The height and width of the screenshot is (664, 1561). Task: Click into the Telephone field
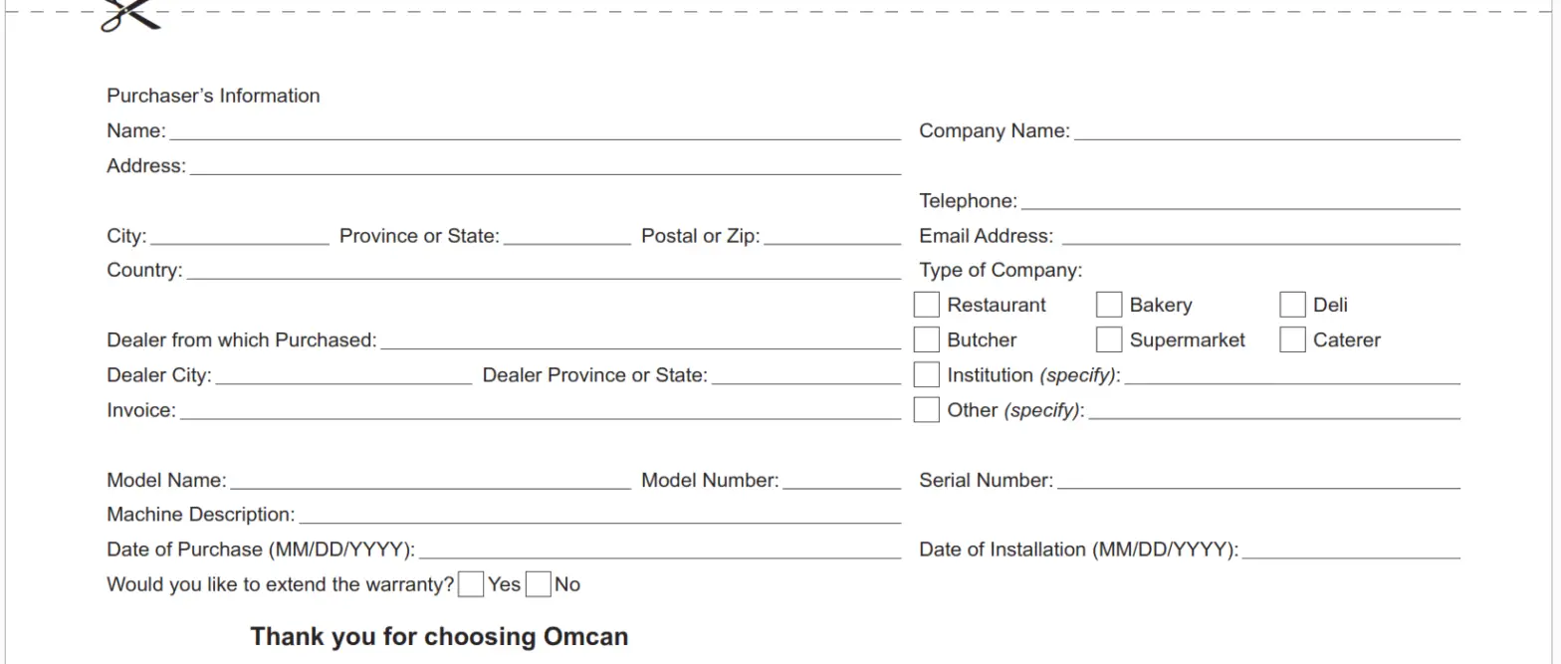click(x=1240, y=199)
